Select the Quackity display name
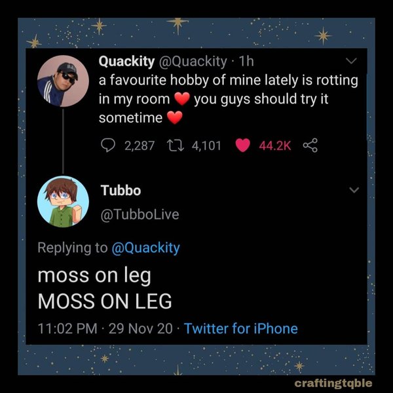 pyautogui.click(x=126, y=62)
